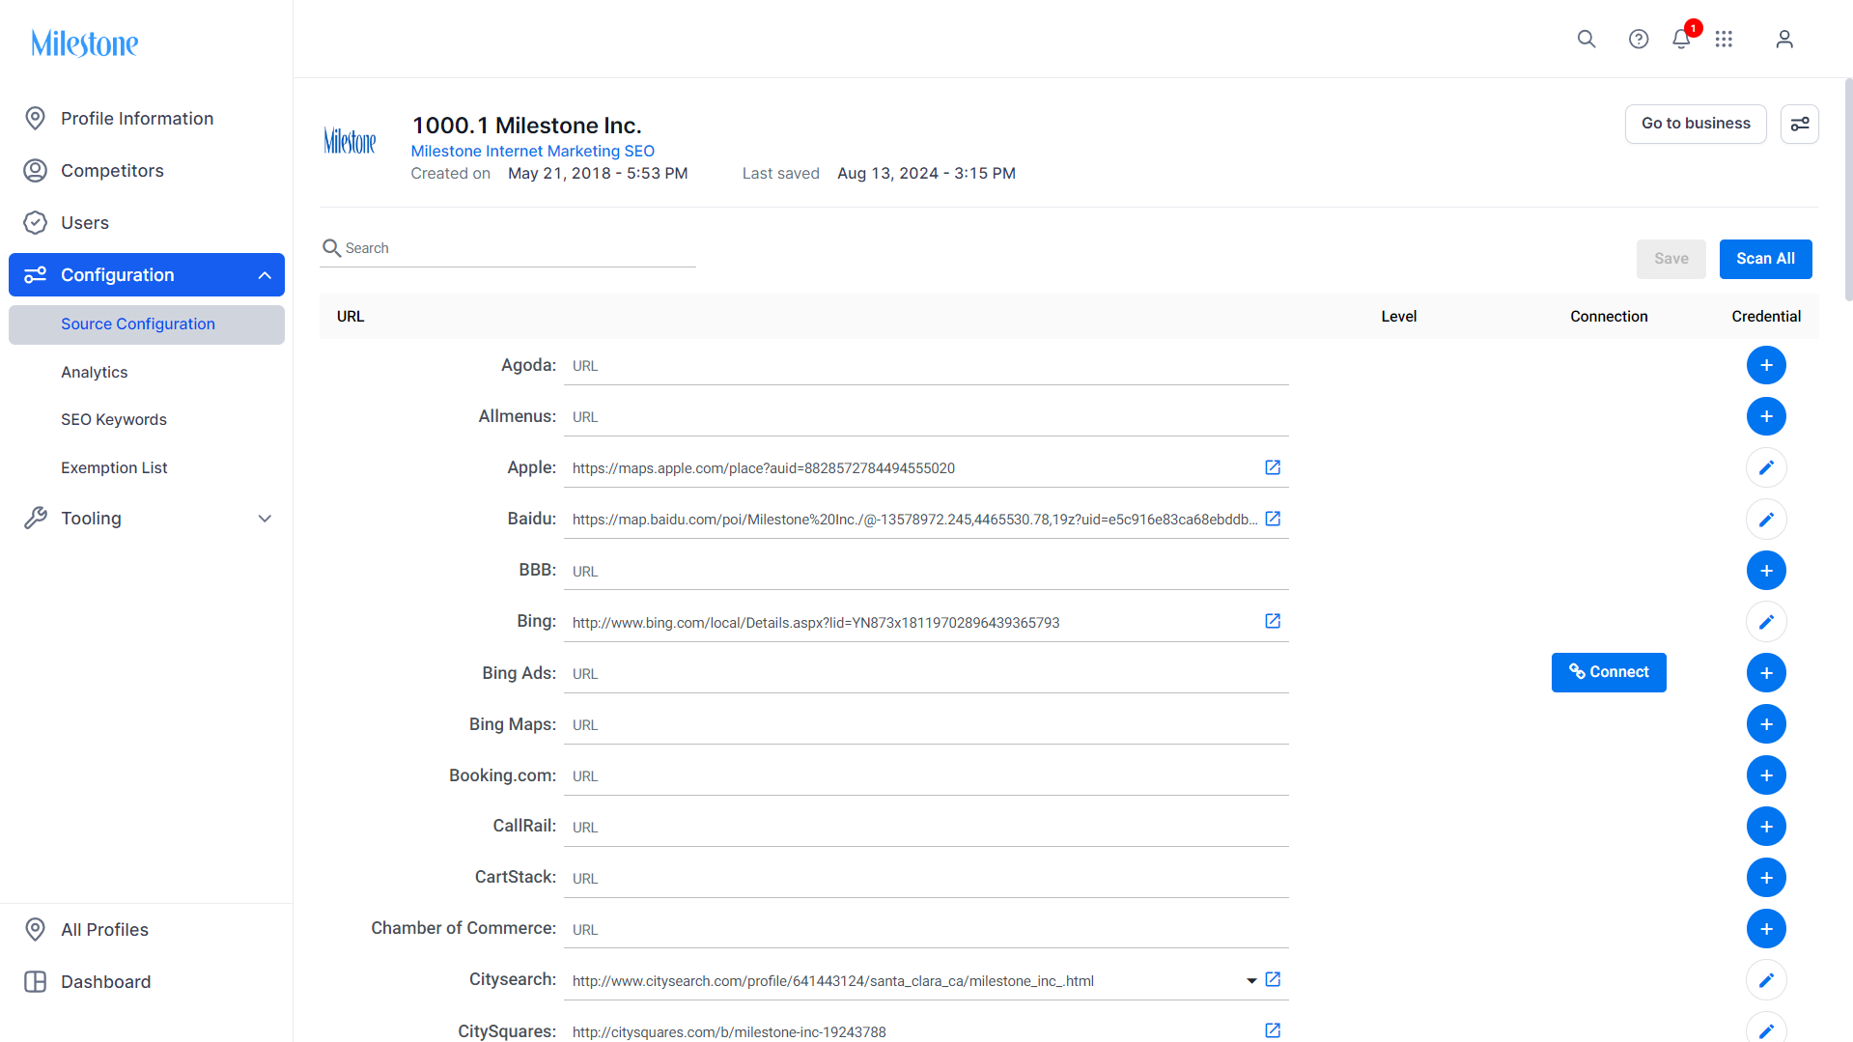Collapse the Configuration menu section

(265, 275)
